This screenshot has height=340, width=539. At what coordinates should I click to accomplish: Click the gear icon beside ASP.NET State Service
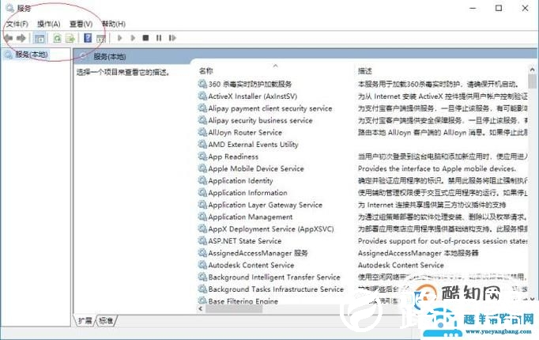click(202, 240)
